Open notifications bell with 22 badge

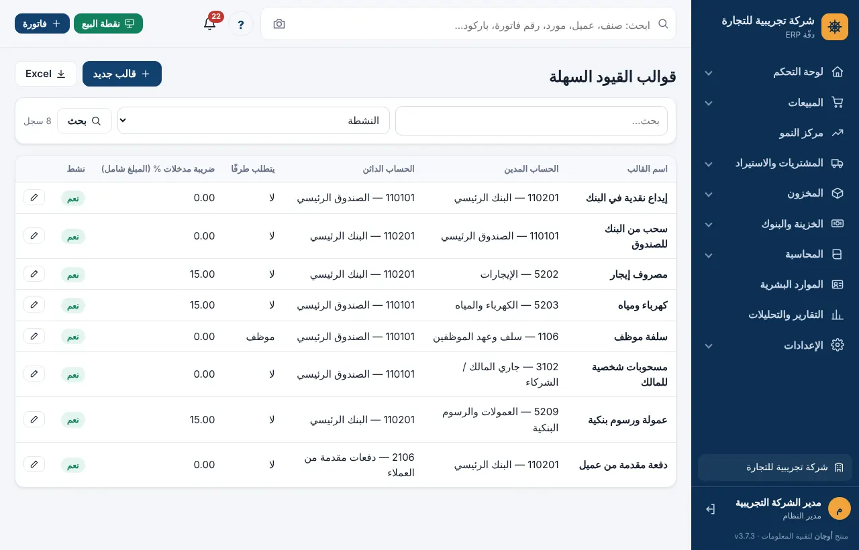pos(210,23)
